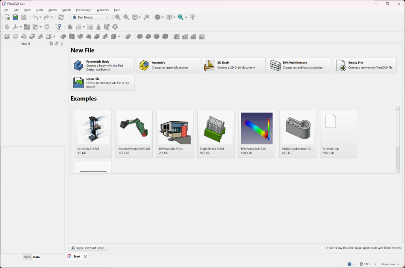The width and height of the screenshot is (405, 268).
Task: Open the Tools menu
Action: pyautogui.click(x=39, y=10)
